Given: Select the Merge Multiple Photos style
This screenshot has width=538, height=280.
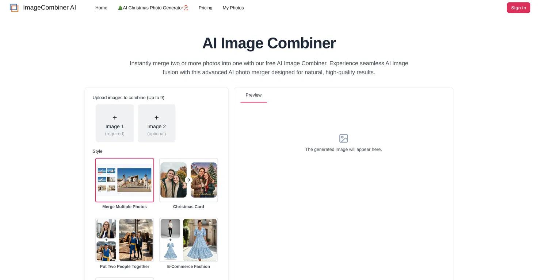Looking at the screenshot, I should pos(125,180).
